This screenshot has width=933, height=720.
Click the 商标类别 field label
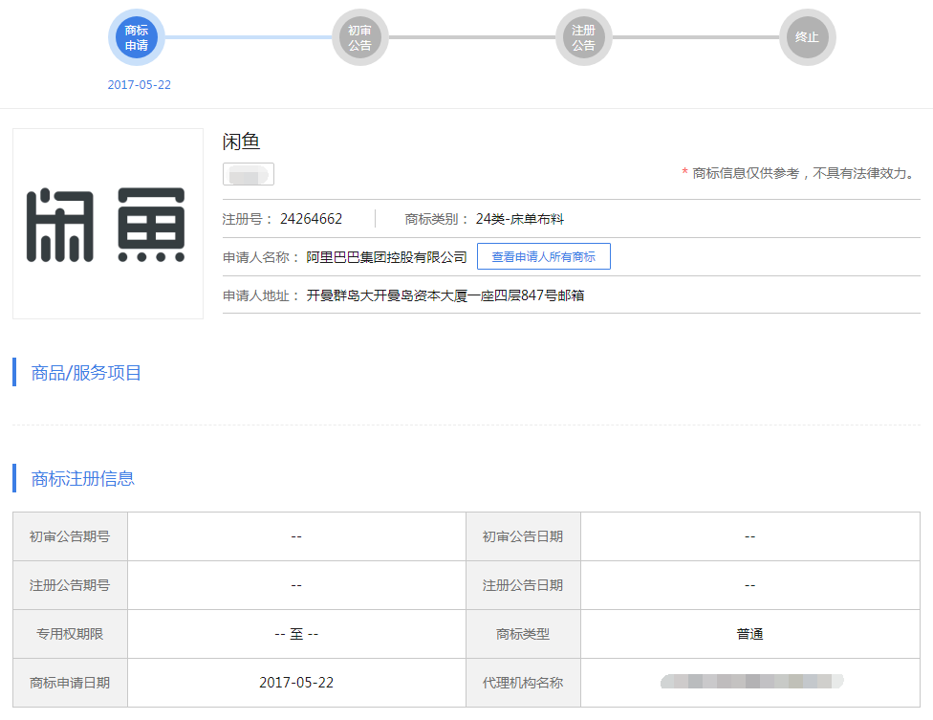pos(437,219)
